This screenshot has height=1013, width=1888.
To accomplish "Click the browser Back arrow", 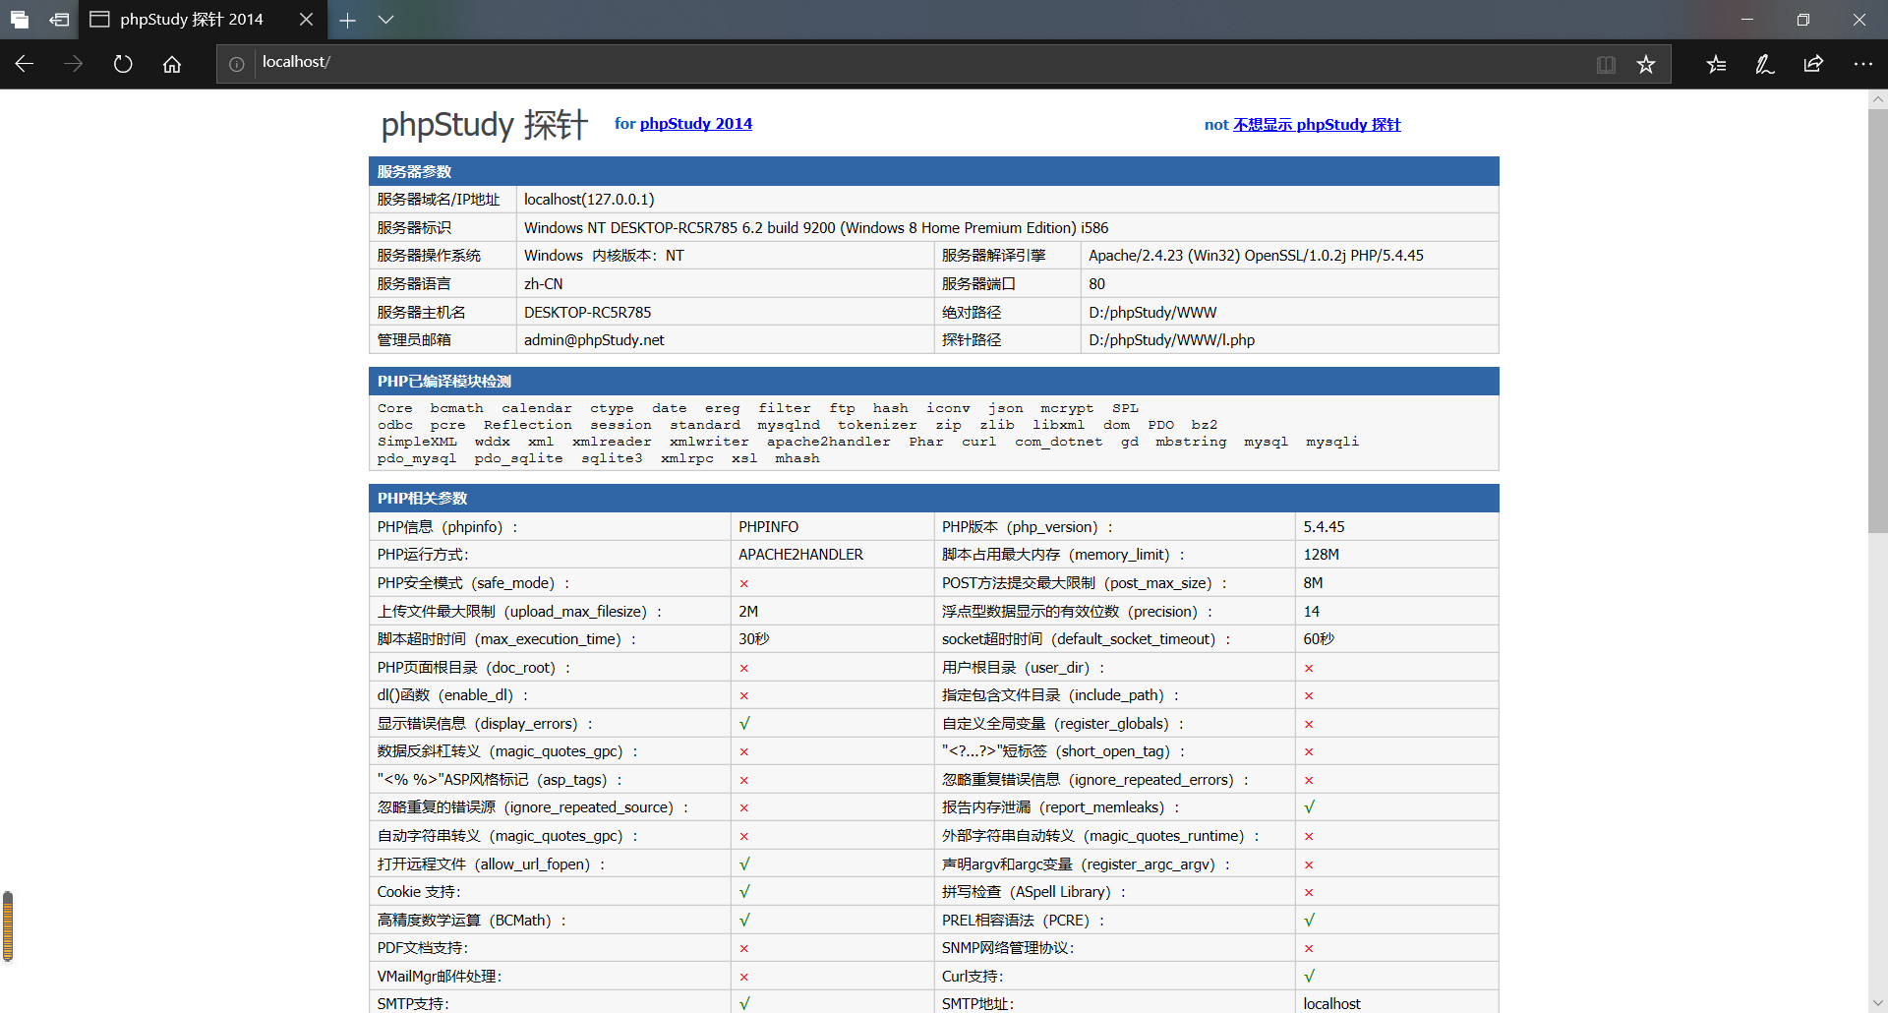I will [x=25, y=64].
